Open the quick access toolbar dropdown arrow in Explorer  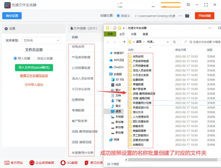(x=124, y=28)
